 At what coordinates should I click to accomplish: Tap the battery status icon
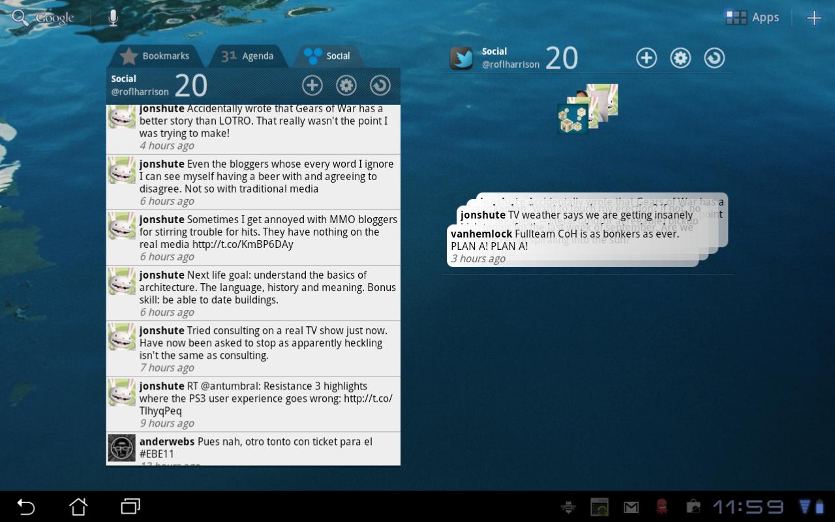[x=821, y=507]
